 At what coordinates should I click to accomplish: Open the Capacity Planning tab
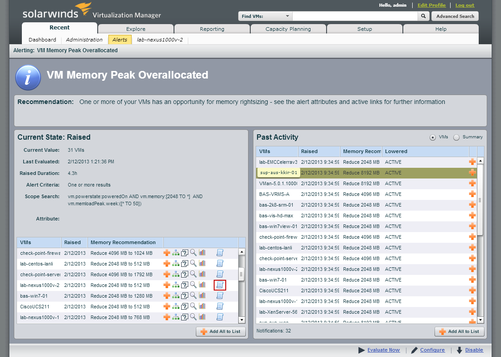tap(288, 29)
